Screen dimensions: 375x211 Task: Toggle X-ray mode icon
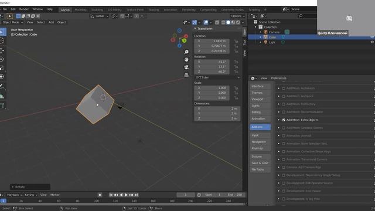[217, 22]
